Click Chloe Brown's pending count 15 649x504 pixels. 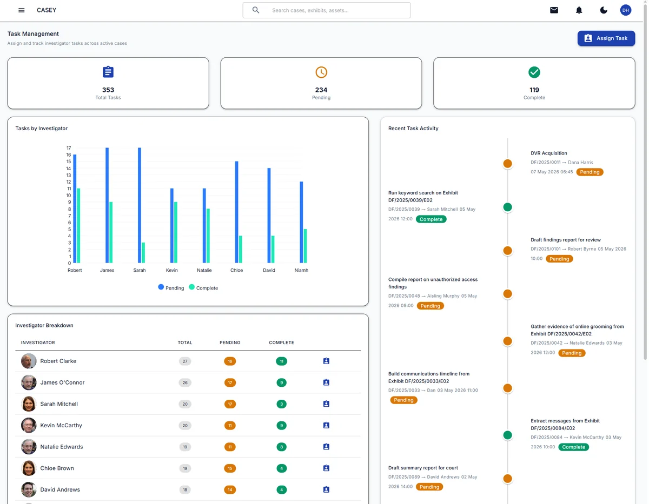(x=230, y=468)
